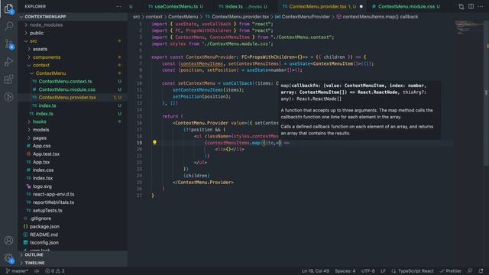
Task: Click the notifications bell in status bar
Action: [x=481, y=271]
